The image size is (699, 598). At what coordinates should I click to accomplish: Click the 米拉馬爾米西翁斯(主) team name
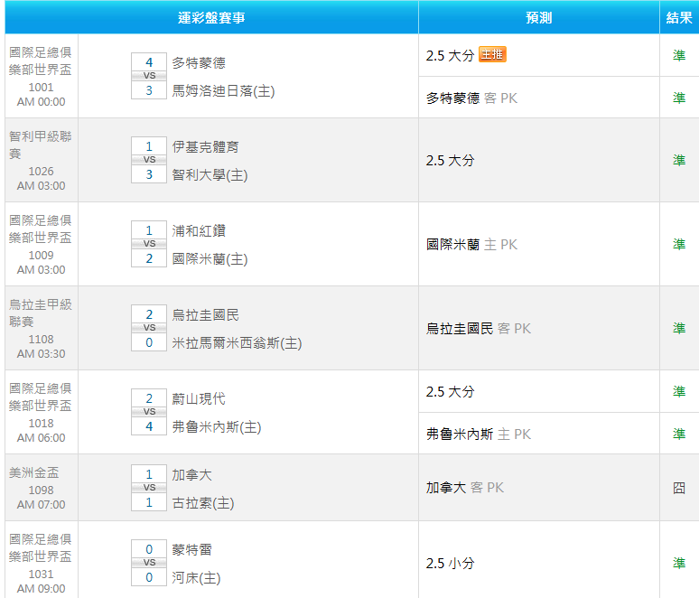coord(238,343)
